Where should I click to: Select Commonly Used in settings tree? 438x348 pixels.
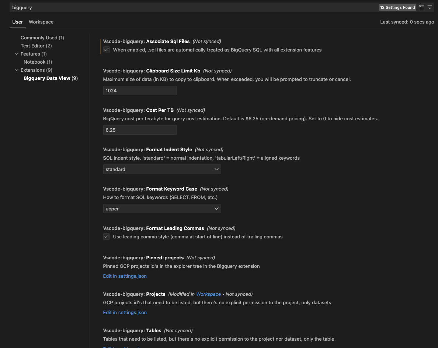click(x=42, y=38)
